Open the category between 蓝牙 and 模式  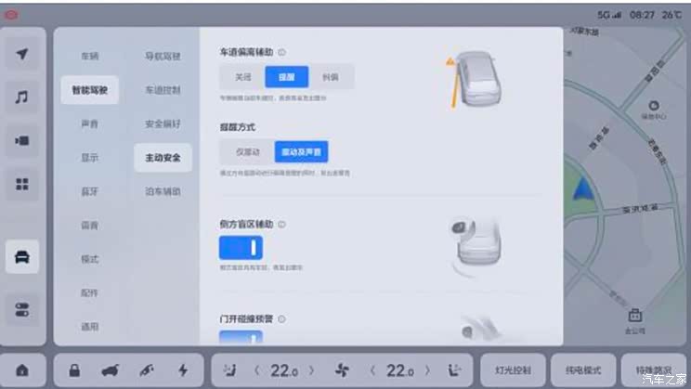click(90, 225)
